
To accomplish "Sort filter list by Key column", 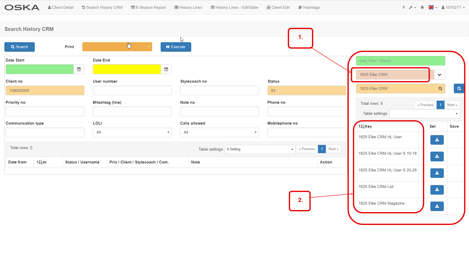I will [x=365, y=126].
